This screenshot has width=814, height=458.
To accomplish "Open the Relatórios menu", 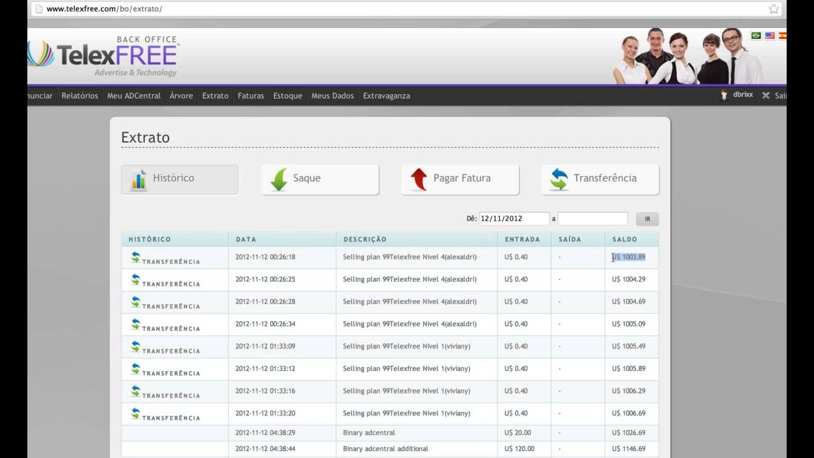I will tap(79, 95).
